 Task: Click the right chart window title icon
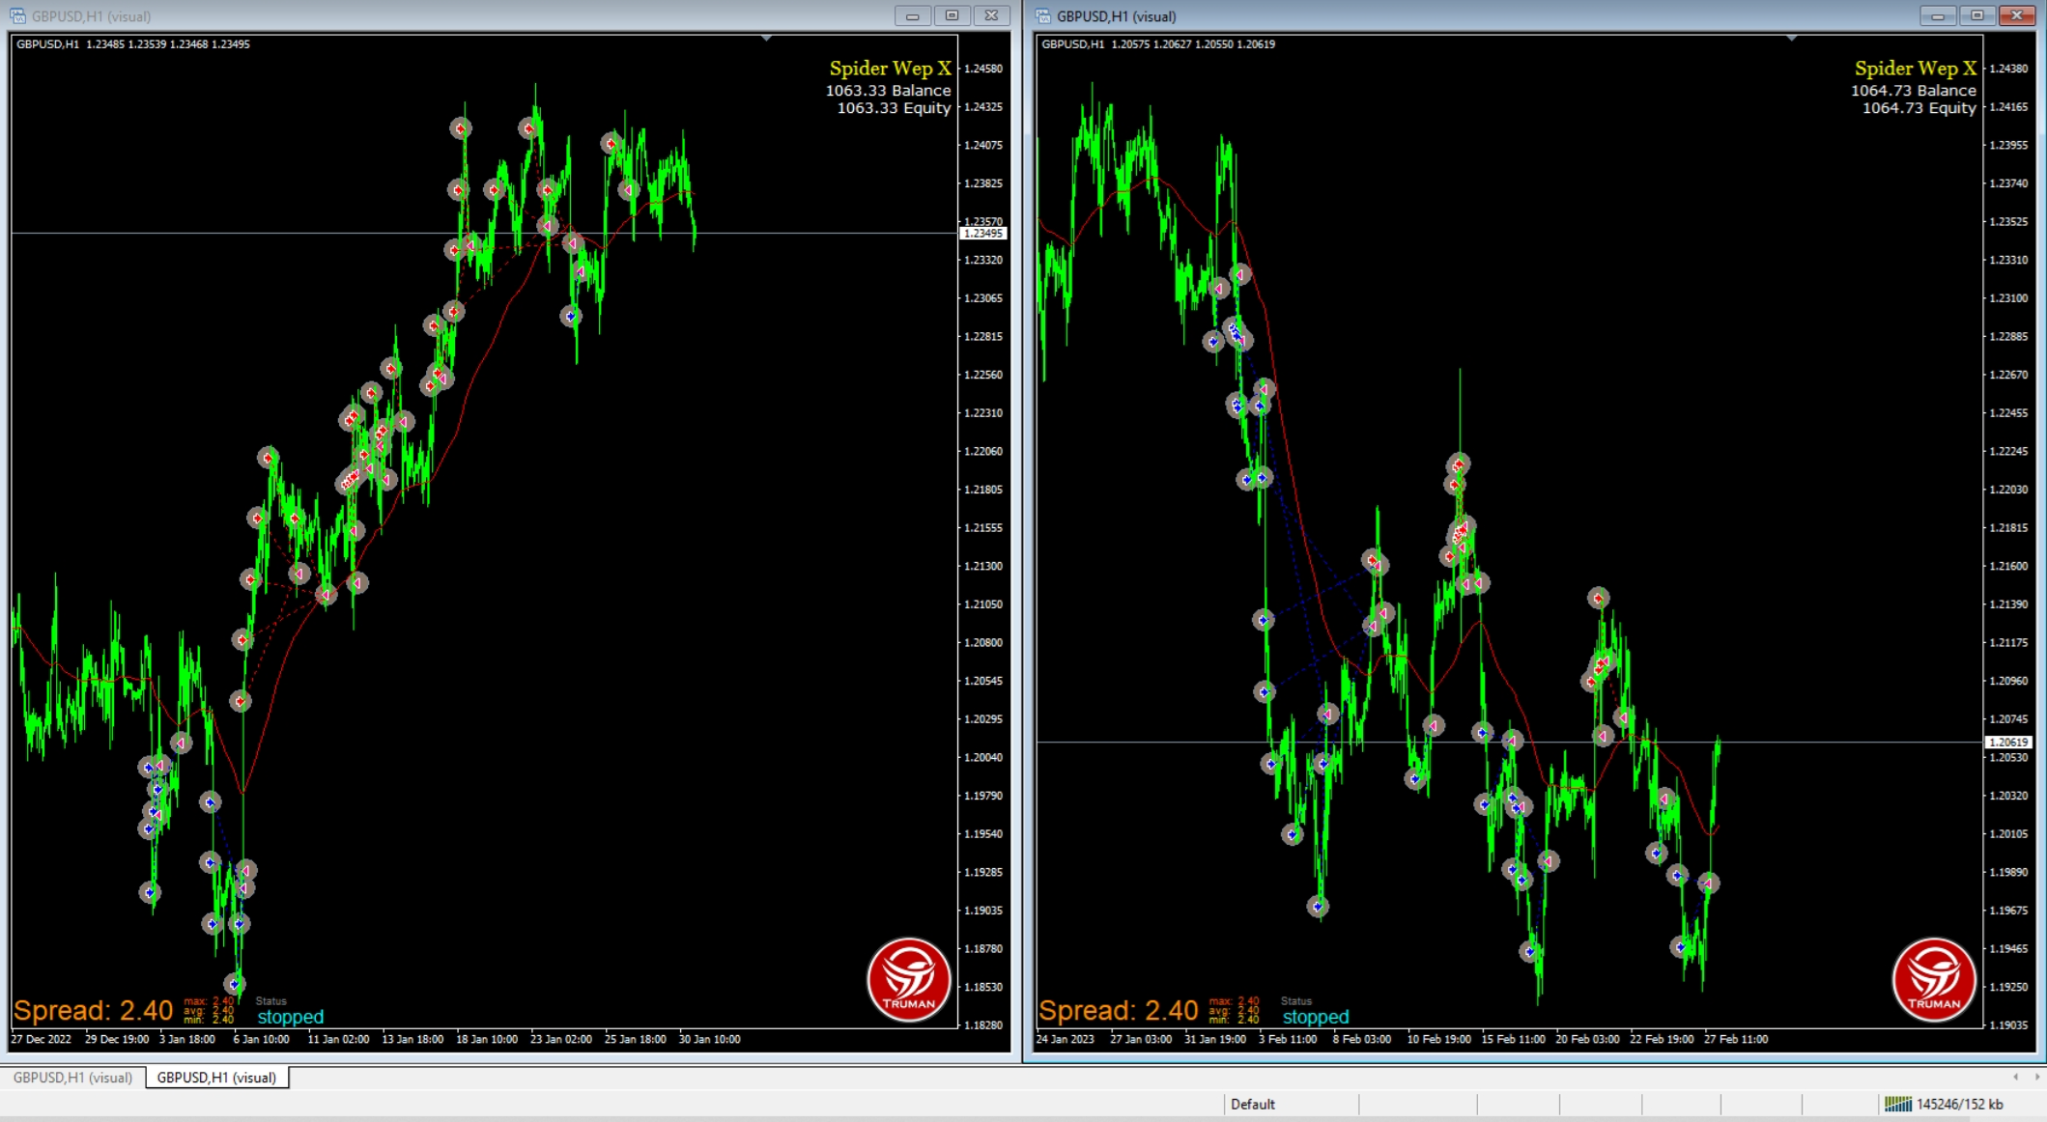point(1042,15)
